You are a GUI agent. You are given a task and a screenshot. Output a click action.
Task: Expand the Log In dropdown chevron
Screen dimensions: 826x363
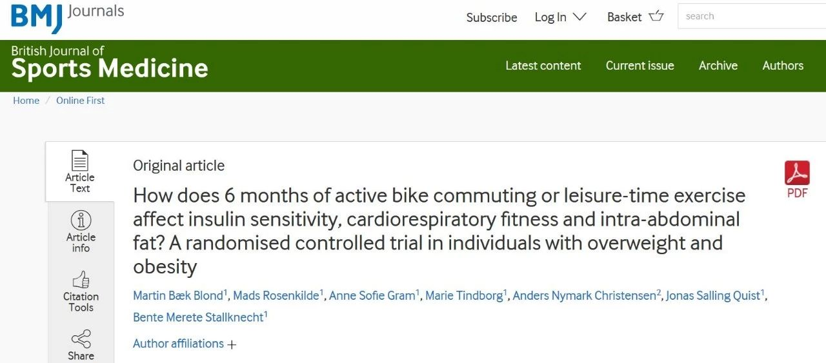579,17
